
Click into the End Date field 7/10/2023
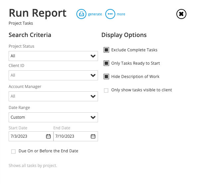coord(76,136)
